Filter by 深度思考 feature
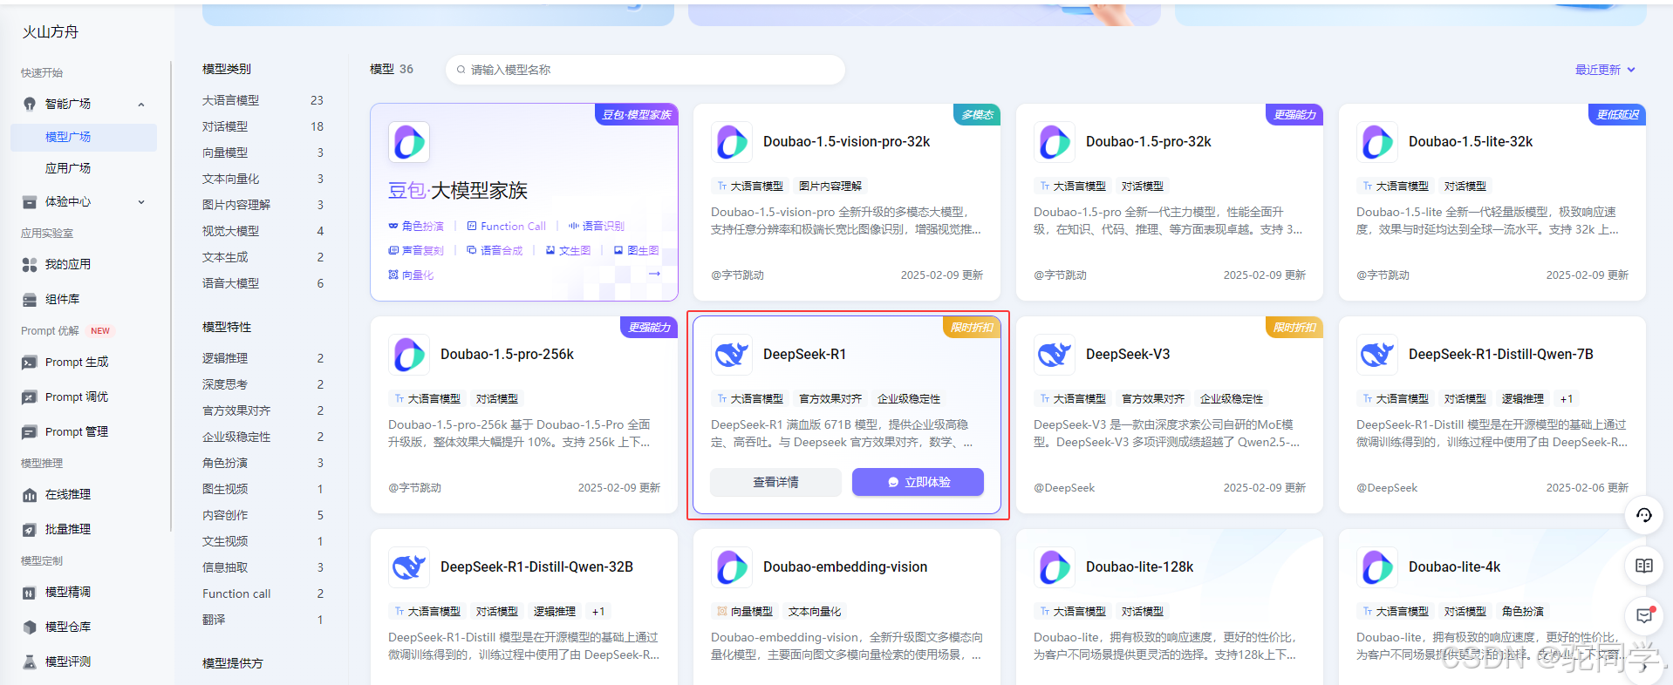Viewport: 1673px width, 685px height. (263, 384)
